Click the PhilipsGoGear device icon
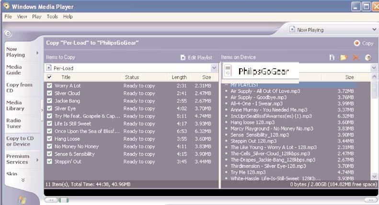This screenshot has height=205, width=379. 228,71
